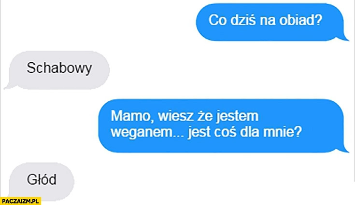
Task: Click the word "na" in top bubble
Action: (267, 21)
